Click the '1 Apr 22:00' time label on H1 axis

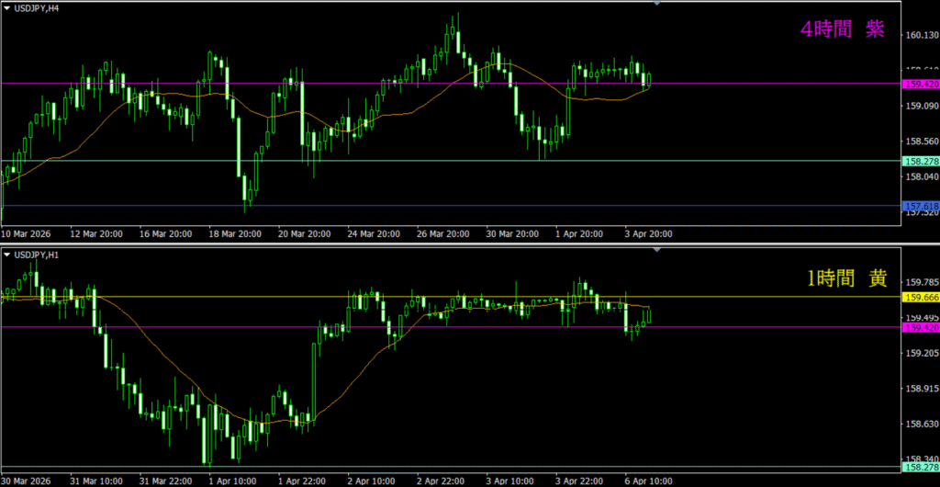[299, 481]
